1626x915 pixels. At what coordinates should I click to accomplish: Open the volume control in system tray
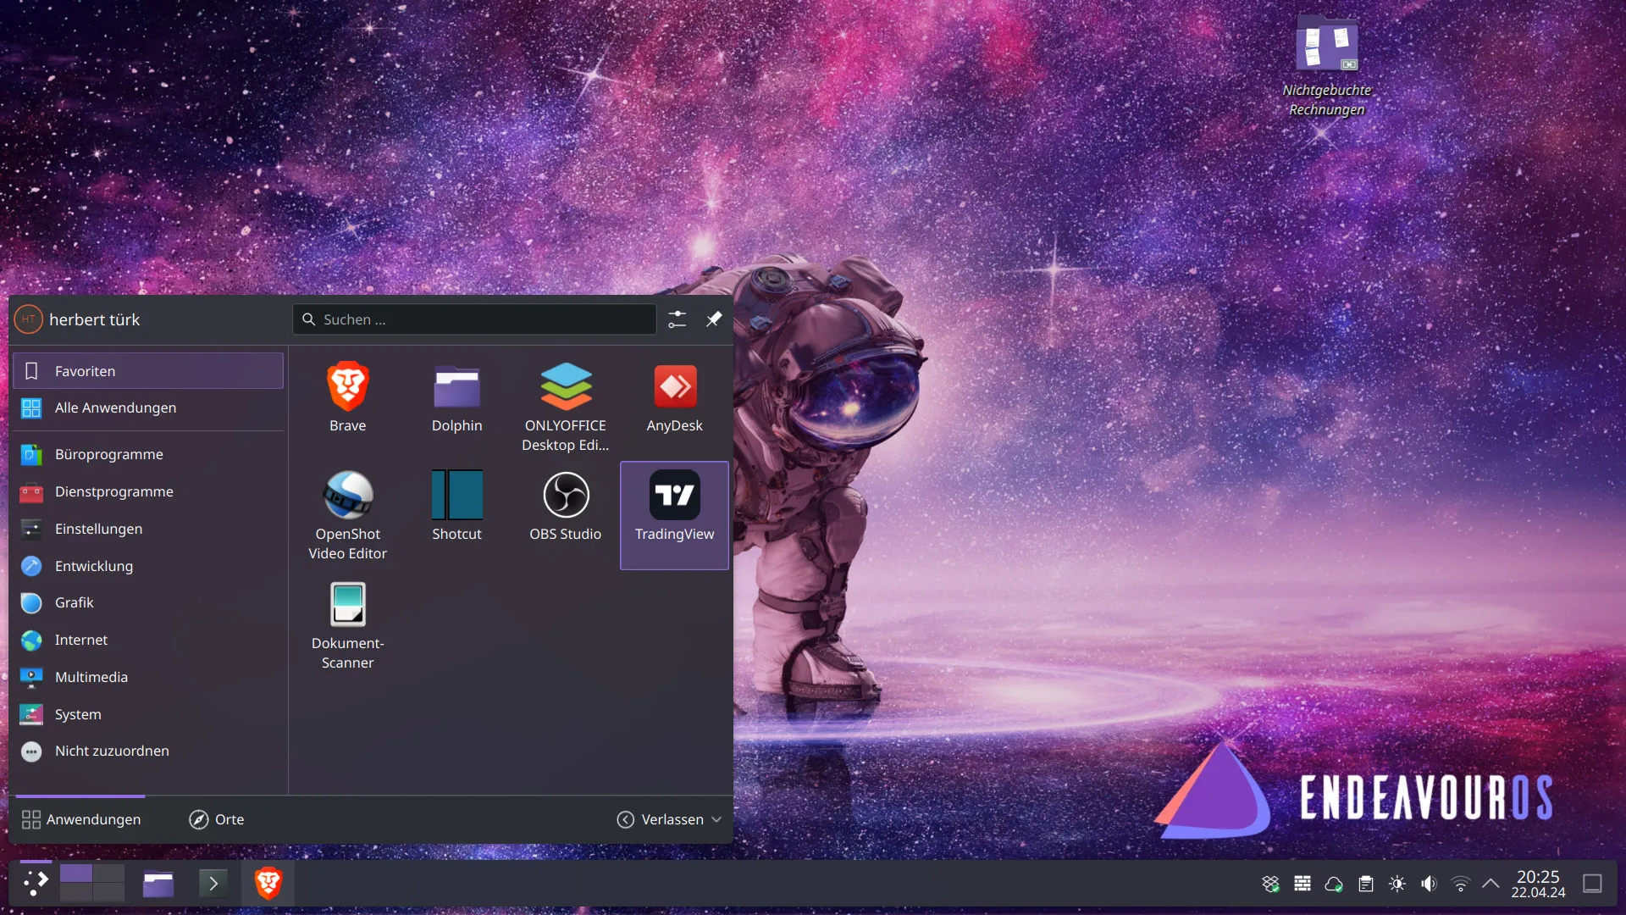[1429, 884]
